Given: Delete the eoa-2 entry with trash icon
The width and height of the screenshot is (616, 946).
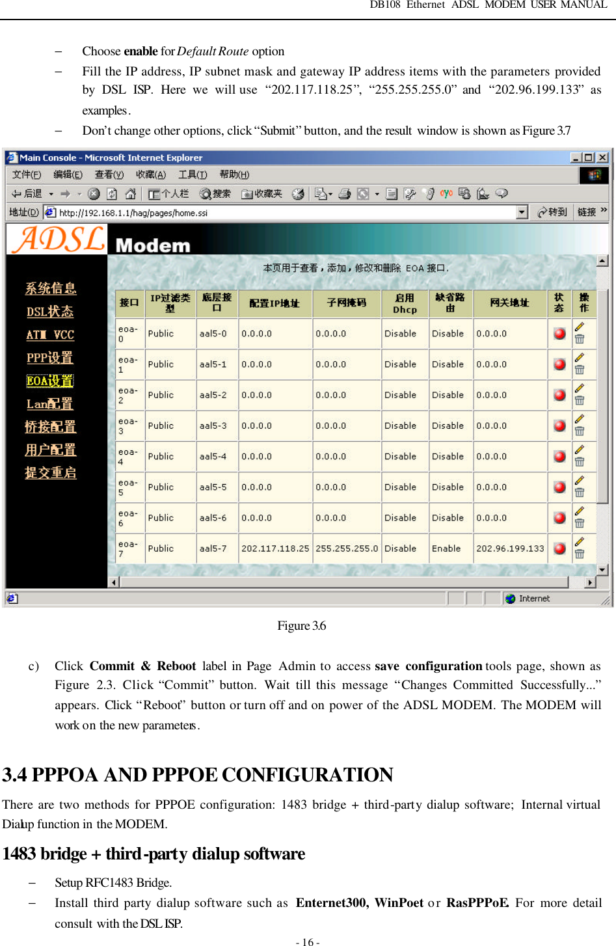Looking at the screenshot, I should [x=580, y=401].
